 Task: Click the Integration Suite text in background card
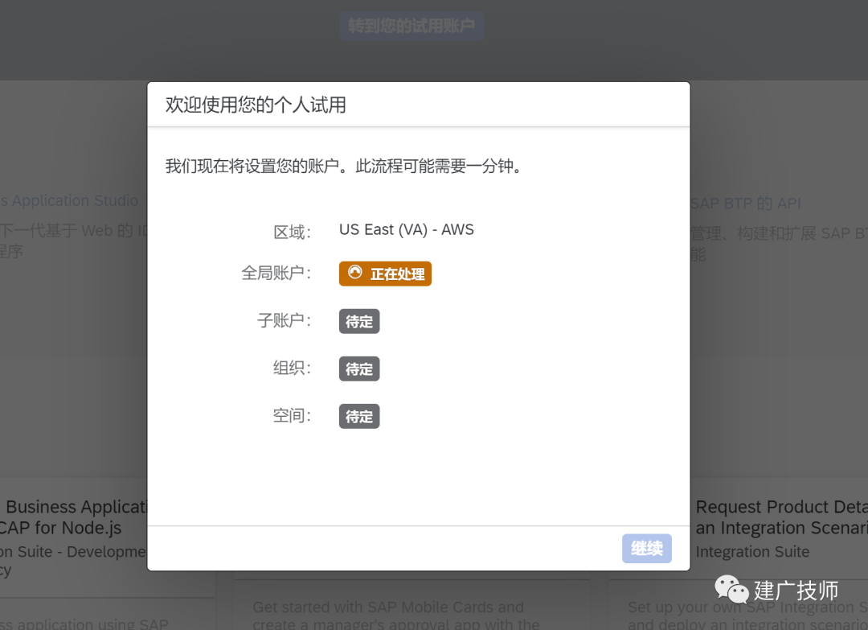point(752,551)
